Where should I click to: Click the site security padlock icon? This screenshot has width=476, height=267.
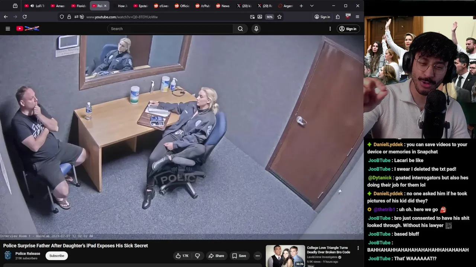69,17
